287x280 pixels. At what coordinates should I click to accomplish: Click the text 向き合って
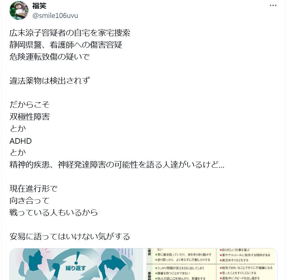point(29,201)
